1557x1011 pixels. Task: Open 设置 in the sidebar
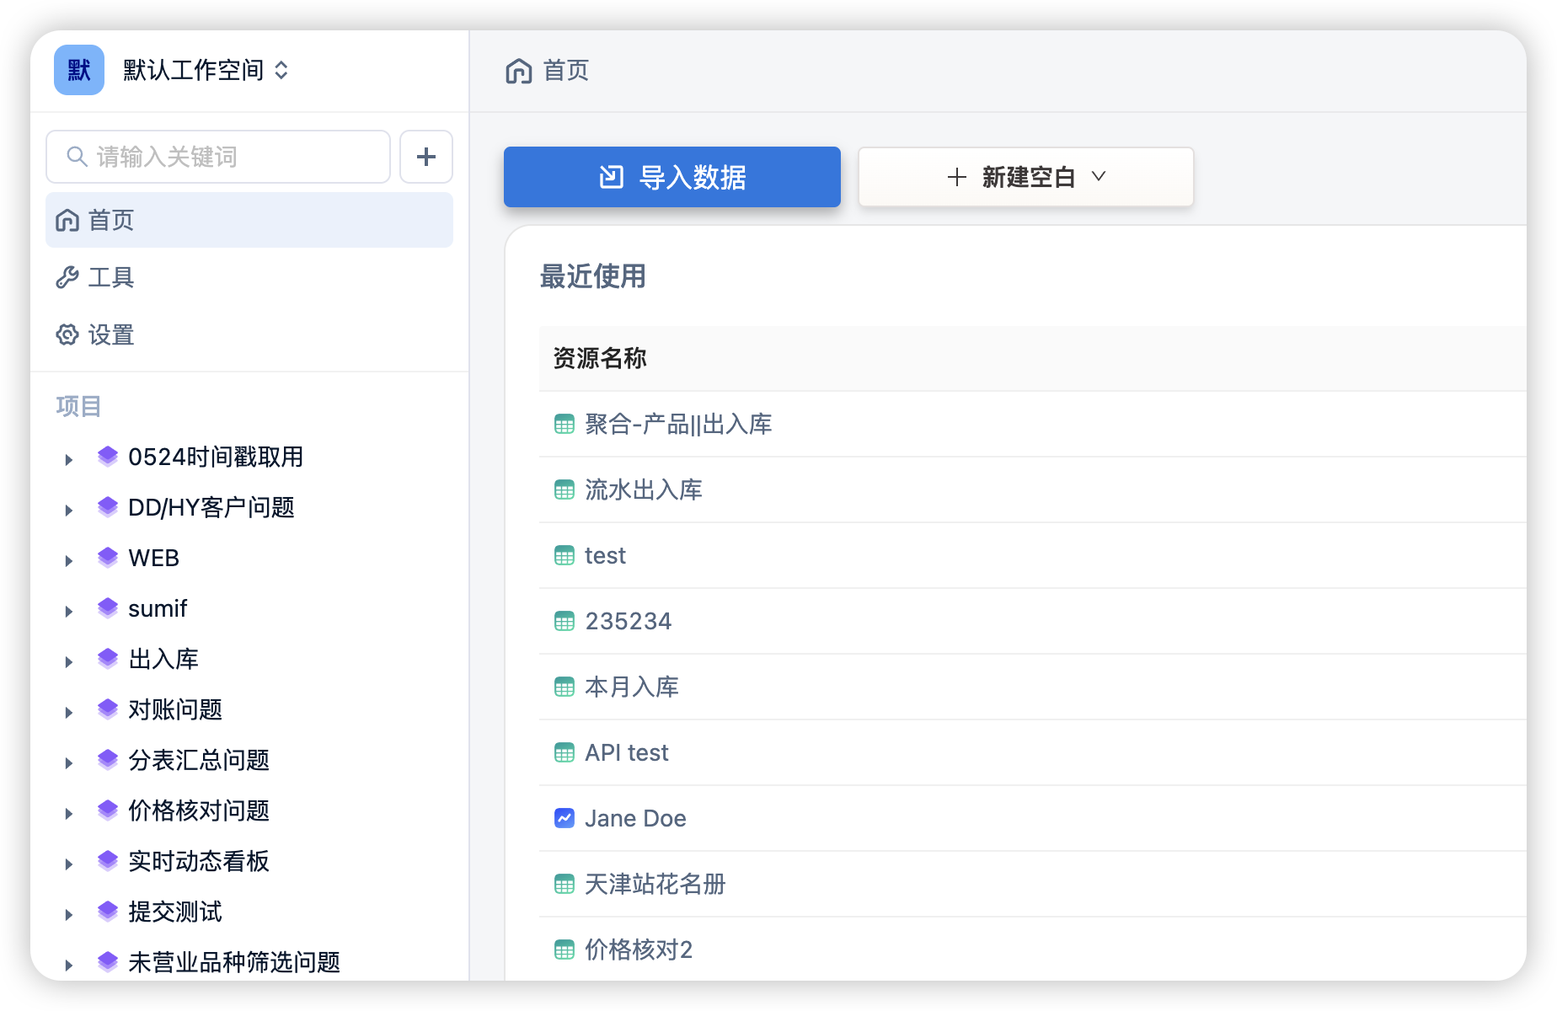pyautogui.click(x=249, y=334)
